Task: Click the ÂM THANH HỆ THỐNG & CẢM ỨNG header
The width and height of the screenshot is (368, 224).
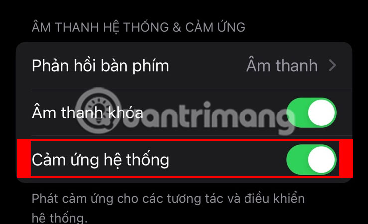Action: click(138, 28)
